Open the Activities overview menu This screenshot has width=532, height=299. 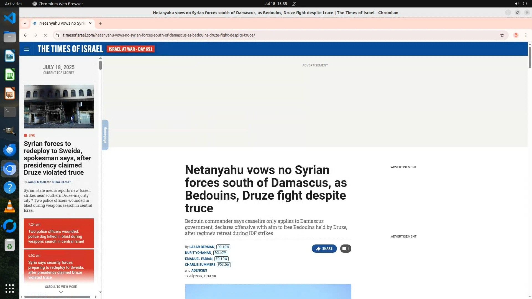pyautogui.click(x=14, y=4)
